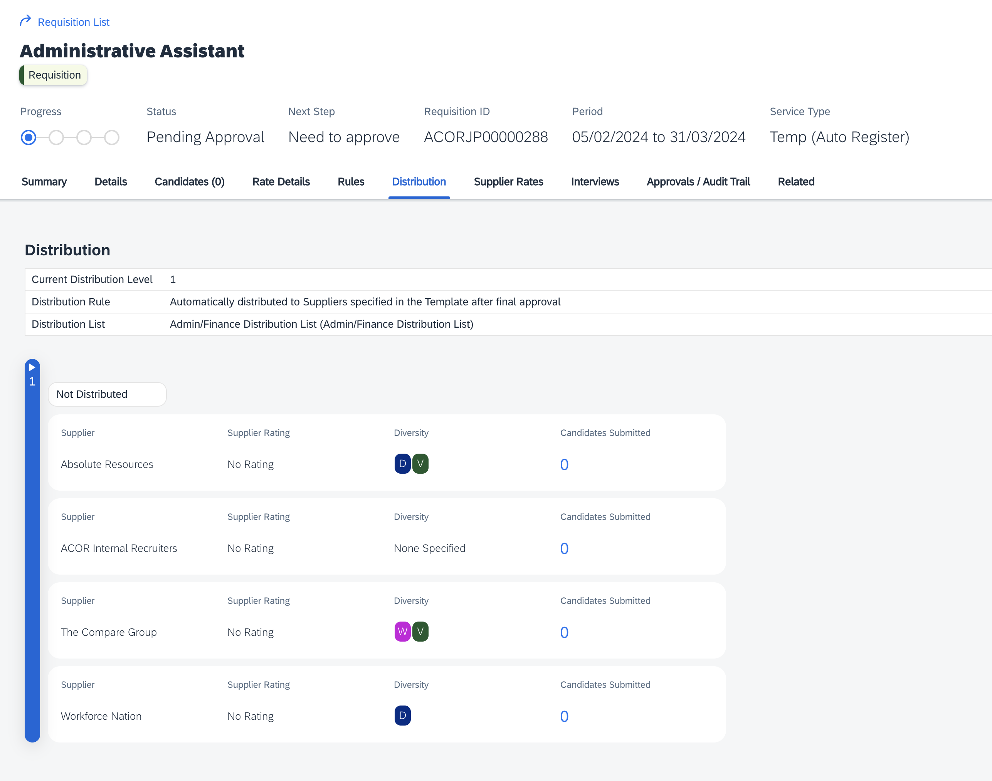Click the Need to approve next step

pyautogui.click(x=344, y=137)
